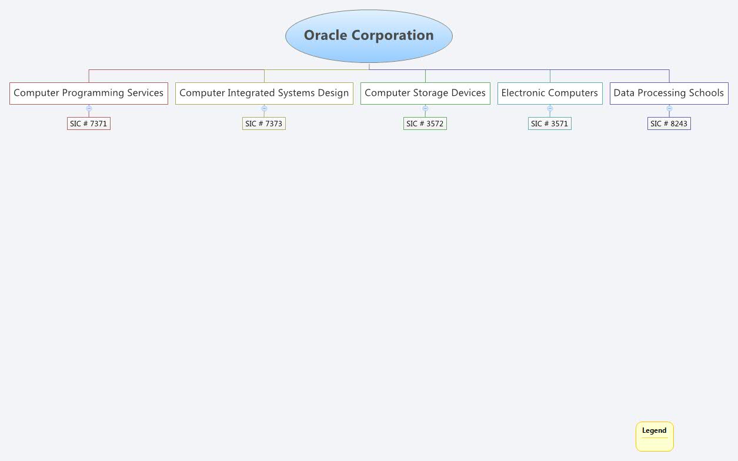Select the Data Processing Schools topic
This screenshot has height=461, width=738.
669,93
